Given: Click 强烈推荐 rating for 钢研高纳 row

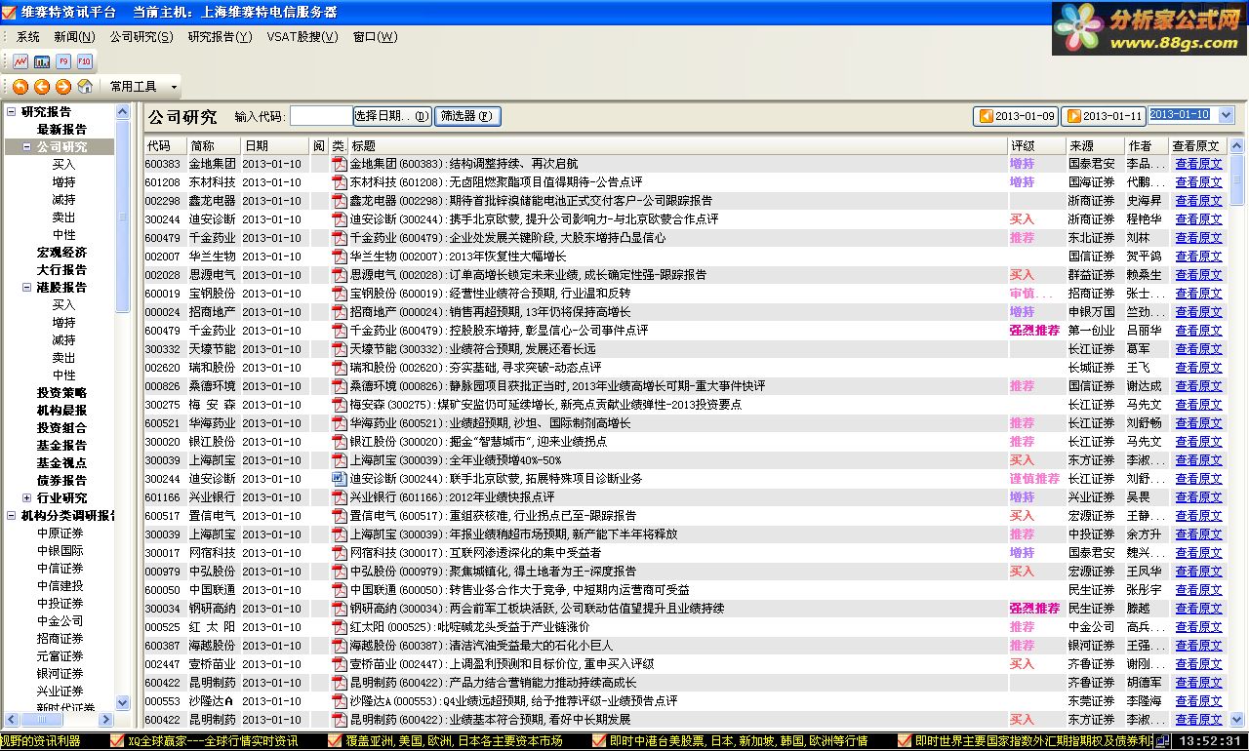Looking at the screenshot, I should pyautogui.click(x=1034, y=609).
